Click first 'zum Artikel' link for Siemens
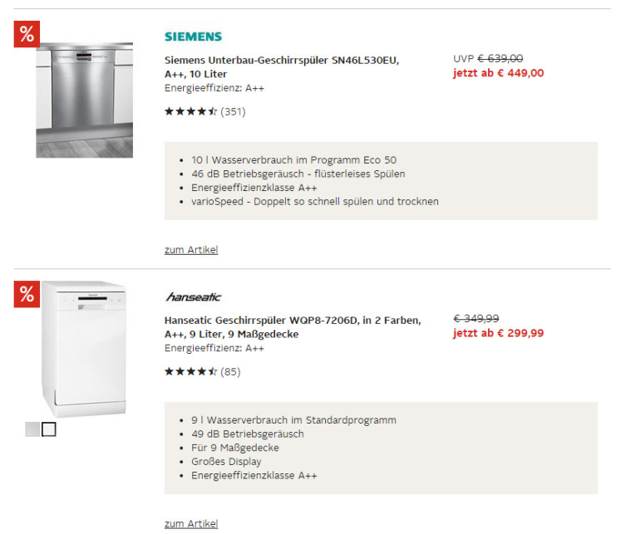 191,250
